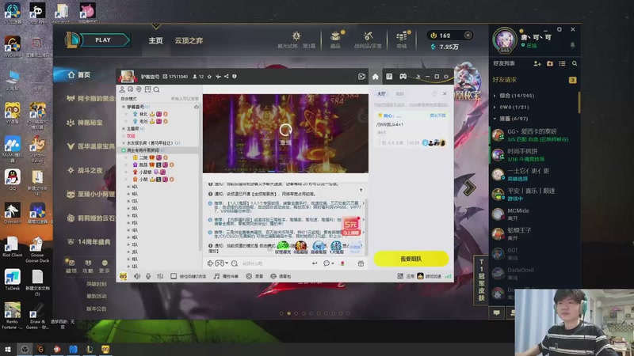
Task: Open the QQ desktop shortcut
Action: pyautogui.click(x=12, y=180)
